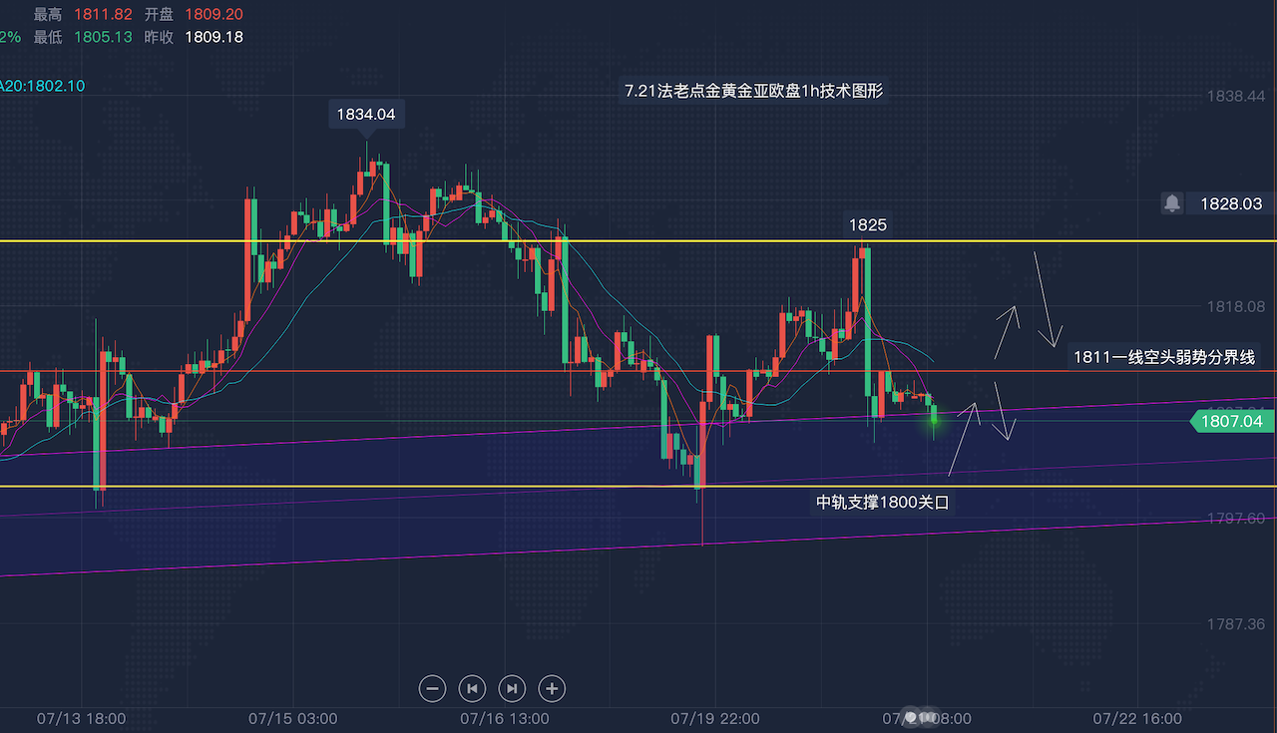This screenshot has width=1277, height=733.
Task: Click the latest green candlestick at current price
Action: [x=934, y=417]
